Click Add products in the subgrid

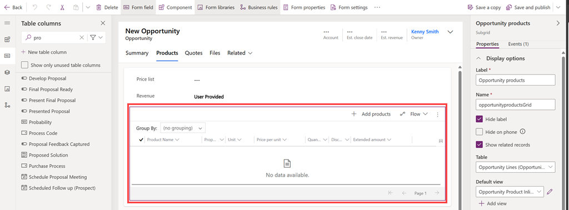[371, 114]
